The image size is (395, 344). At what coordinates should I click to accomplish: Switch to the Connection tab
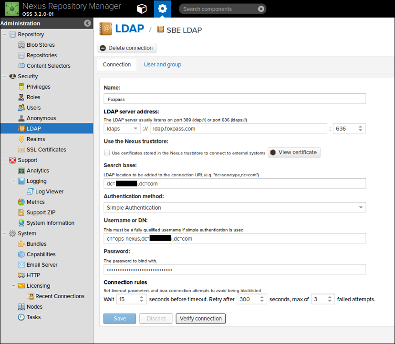[x=116, y=65]
